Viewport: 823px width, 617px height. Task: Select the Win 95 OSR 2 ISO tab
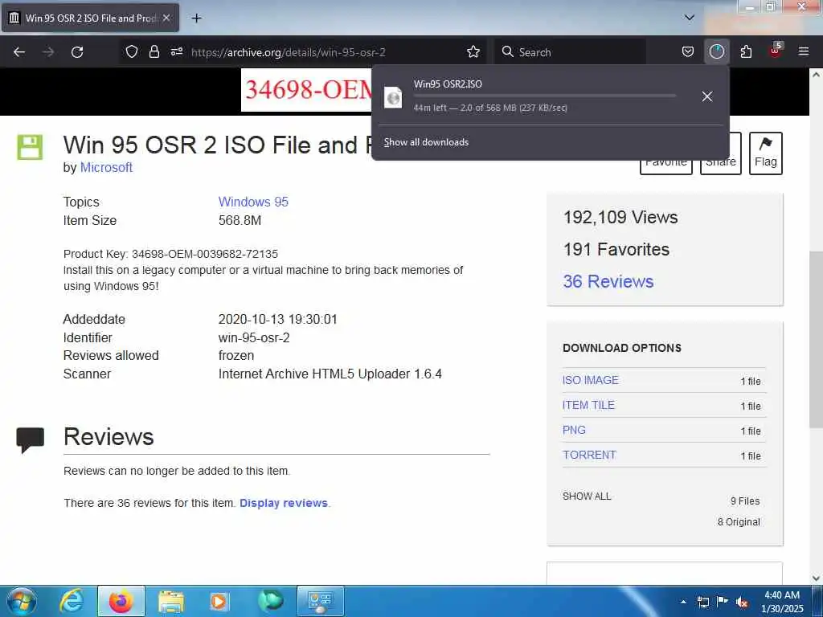click(x=90, y=18)
